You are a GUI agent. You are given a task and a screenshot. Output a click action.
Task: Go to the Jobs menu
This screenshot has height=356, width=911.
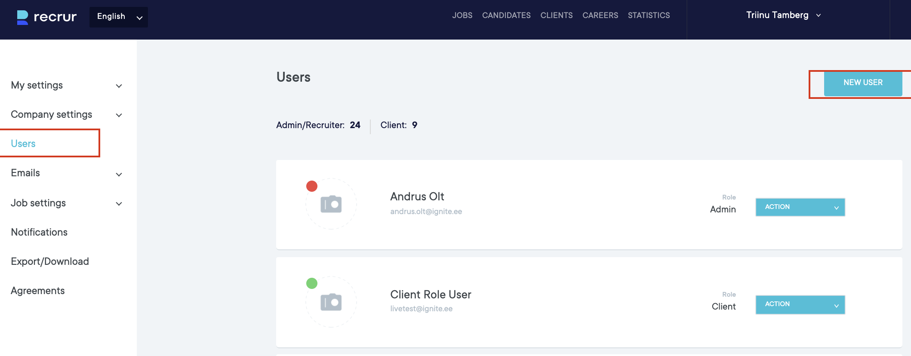462,15
